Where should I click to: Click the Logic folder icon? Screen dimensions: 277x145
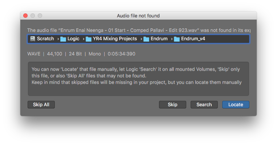coord(63,39)
